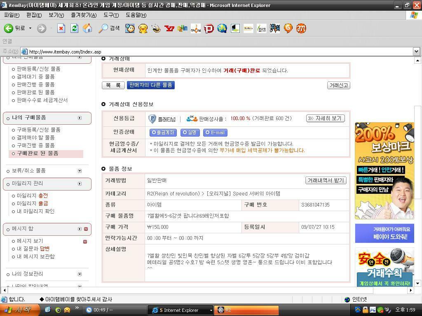Click the 실명 verification badge

pyautogui.click(x=190, y=132)
